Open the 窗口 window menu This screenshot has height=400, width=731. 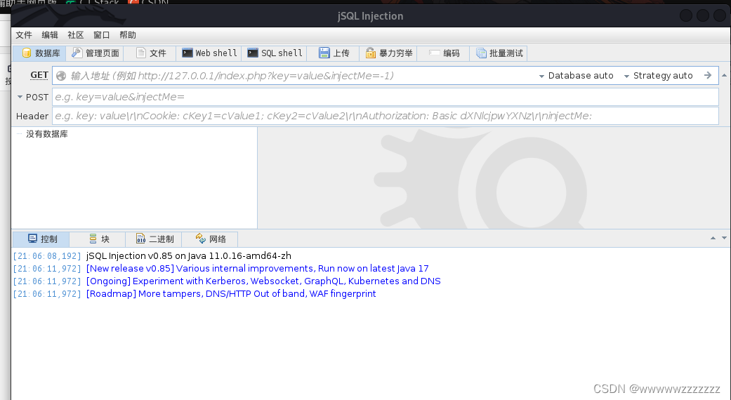(x=101, y=35)
